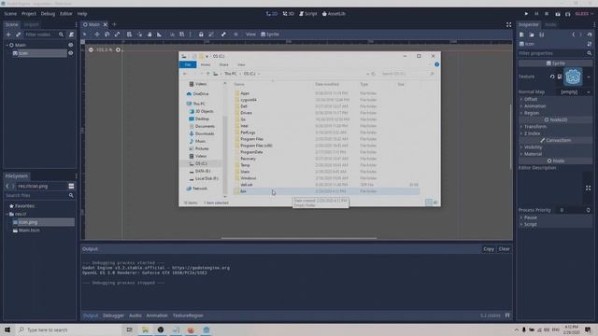
Task: Save the current resource in Inspector
Action: 542,35
